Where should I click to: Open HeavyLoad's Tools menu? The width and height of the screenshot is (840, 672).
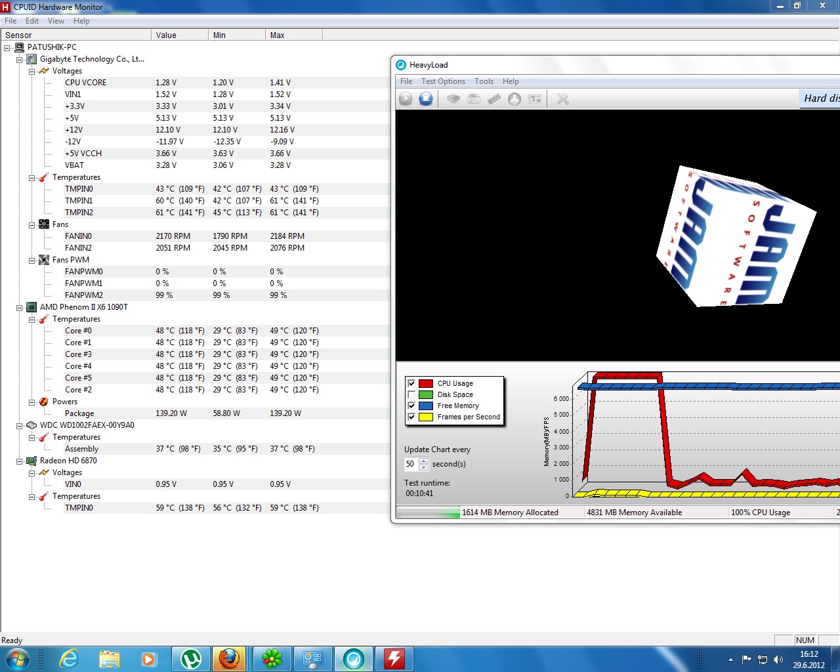[484, 81]
